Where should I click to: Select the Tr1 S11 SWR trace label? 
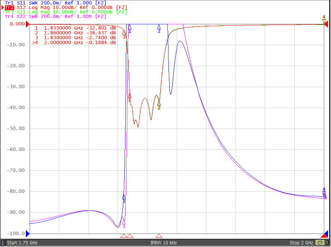(x=55, y=3)
